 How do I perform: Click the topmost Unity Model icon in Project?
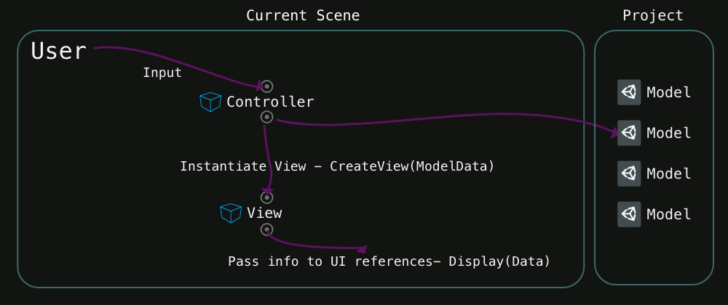(629, 92)
